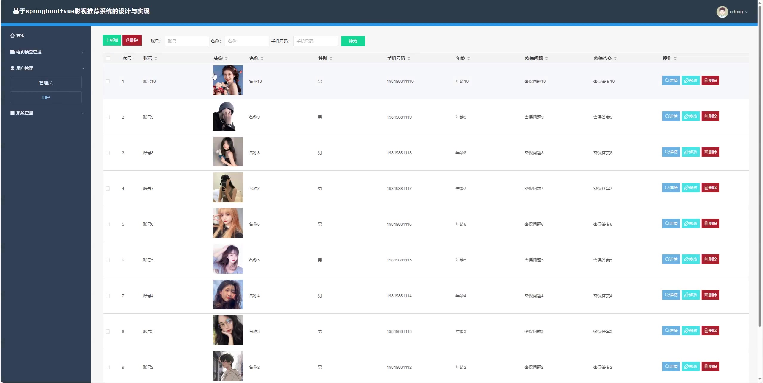
Task: Click the green 搜索 button
Action: [353, 41]
